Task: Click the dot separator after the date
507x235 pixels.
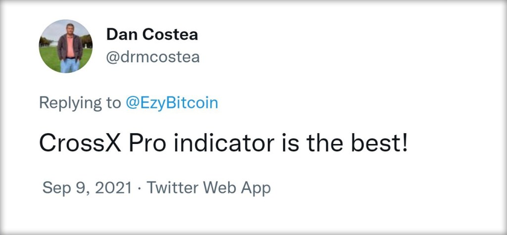Action: click(139, 188)
